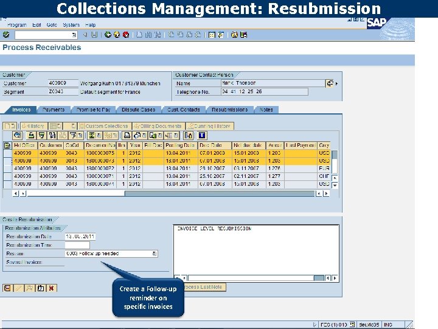Expand arrow right of contact person icon
Image resolution: width=438 pixels, height=329 pixels.
(336, 83)
